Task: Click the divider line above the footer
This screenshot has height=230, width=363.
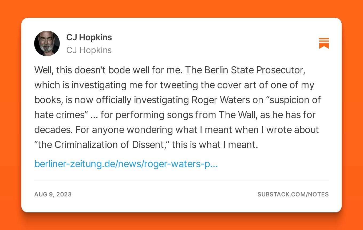Action: 181,180
